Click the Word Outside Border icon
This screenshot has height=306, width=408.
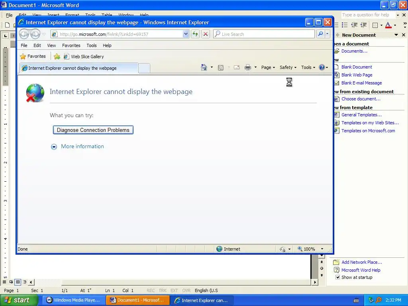[375, 25]
